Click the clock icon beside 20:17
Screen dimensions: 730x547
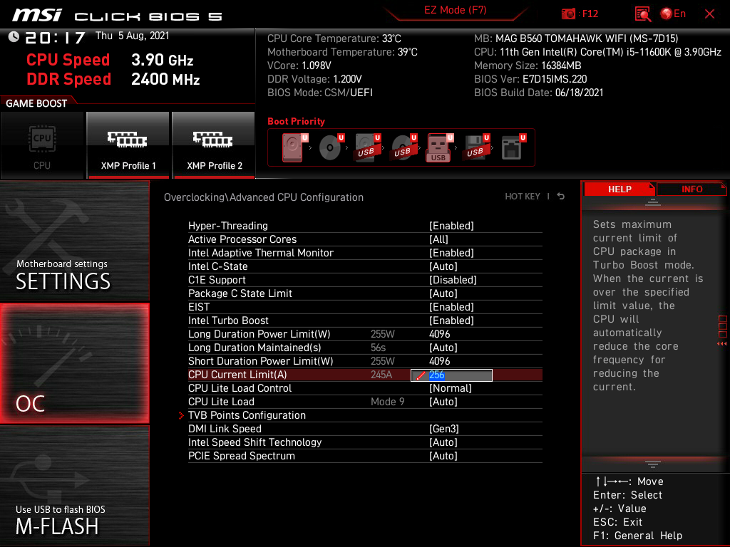pyautogui.click(x=14, y=37)
